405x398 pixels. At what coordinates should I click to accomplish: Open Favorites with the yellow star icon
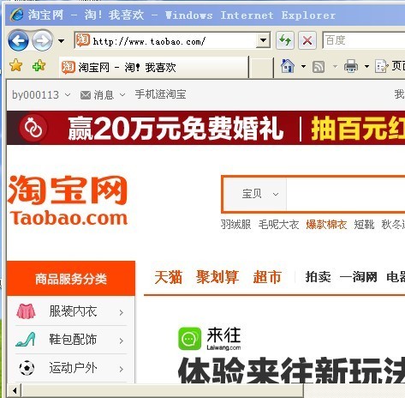(x=15, y=65)
